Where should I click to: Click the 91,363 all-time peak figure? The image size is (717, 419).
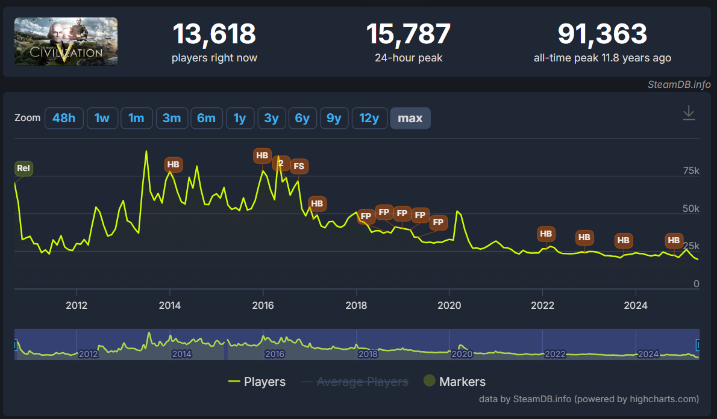pos(603,34)
